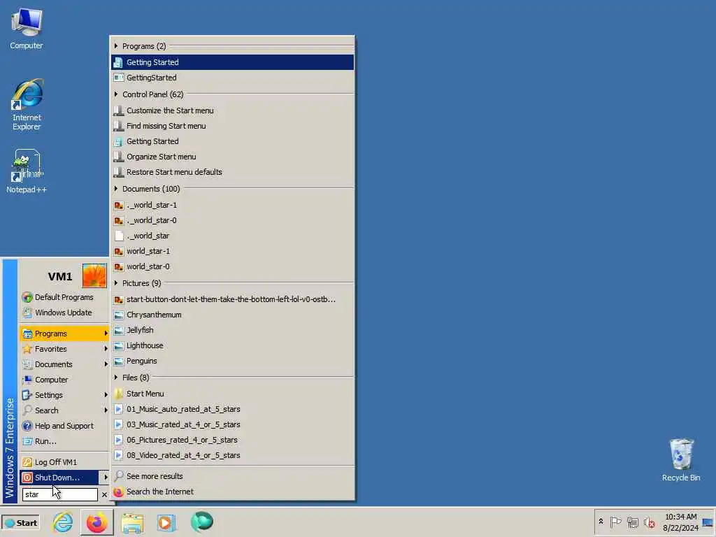The image size is (716, 537).
Task: Click the Shut Down... button
Action: pos(59,478)
